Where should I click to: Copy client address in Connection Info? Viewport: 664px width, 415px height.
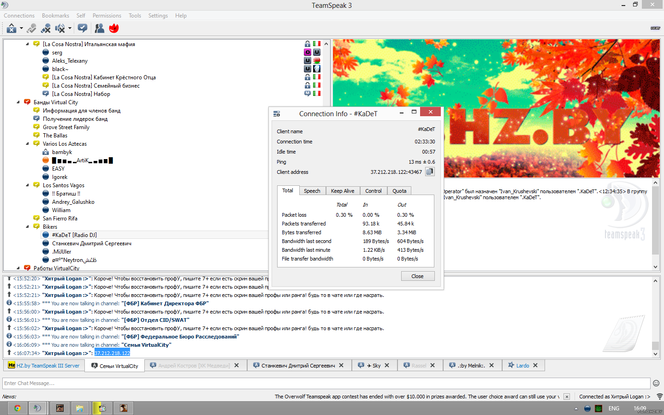(429, 172)
